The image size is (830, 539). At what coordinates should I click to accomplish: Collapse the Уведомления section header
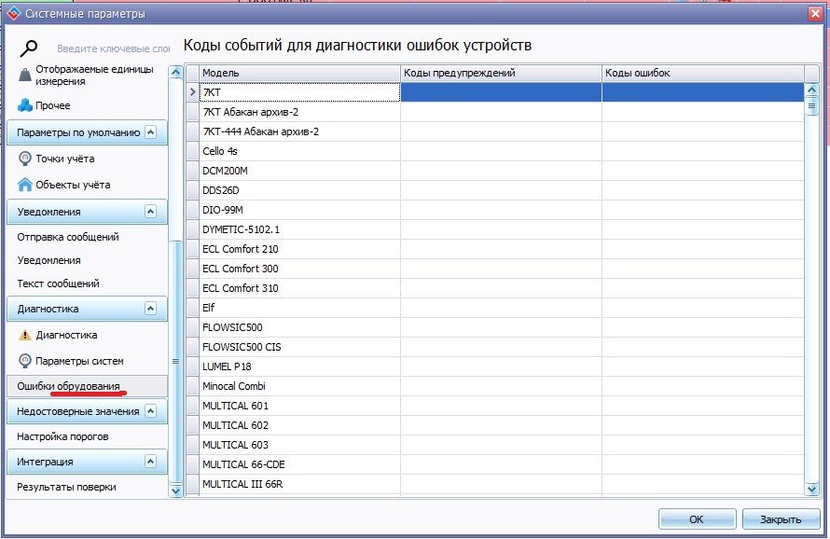pyautogui.click(x=151, y=212)
